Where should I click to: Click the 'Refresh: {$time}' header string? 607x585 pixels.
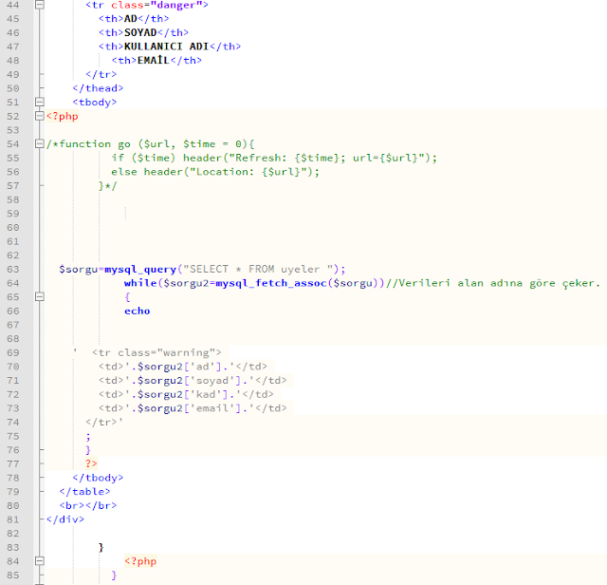point(286,158)
